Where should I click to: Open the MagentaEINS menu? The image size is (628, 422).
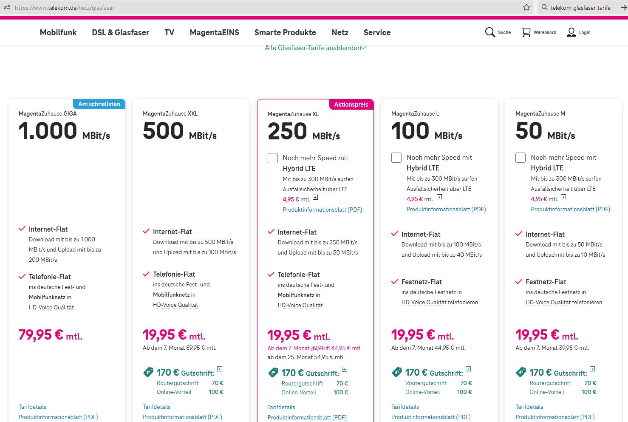pos(215,32)
